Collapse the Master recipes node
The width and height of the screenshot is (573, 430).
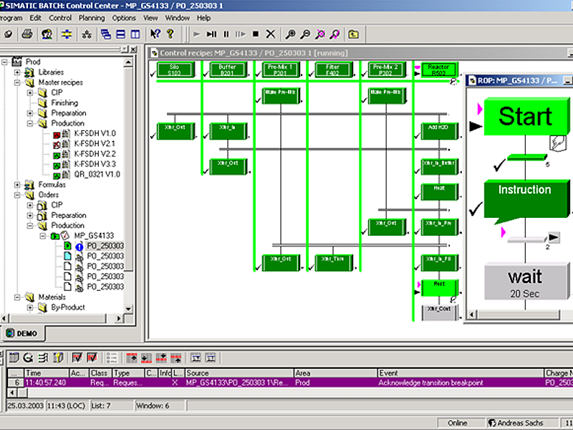(x=17, y=82)
